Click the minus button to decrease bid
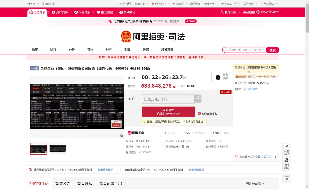 tap(198, 101)
